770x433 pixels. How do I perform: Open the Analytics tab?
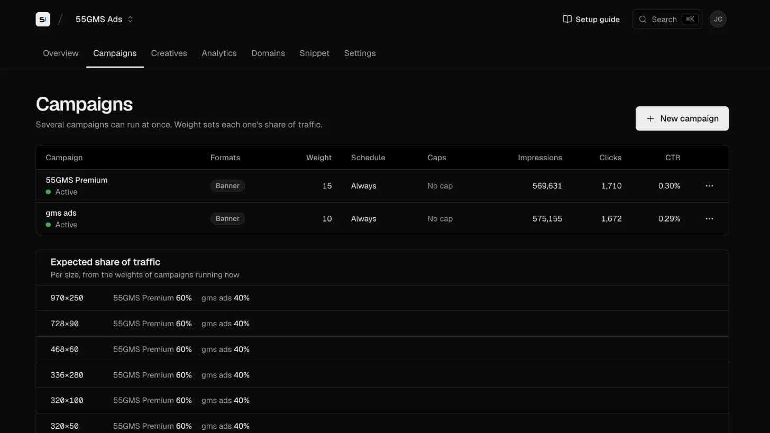pyautogui.click(x=219, y=53)
